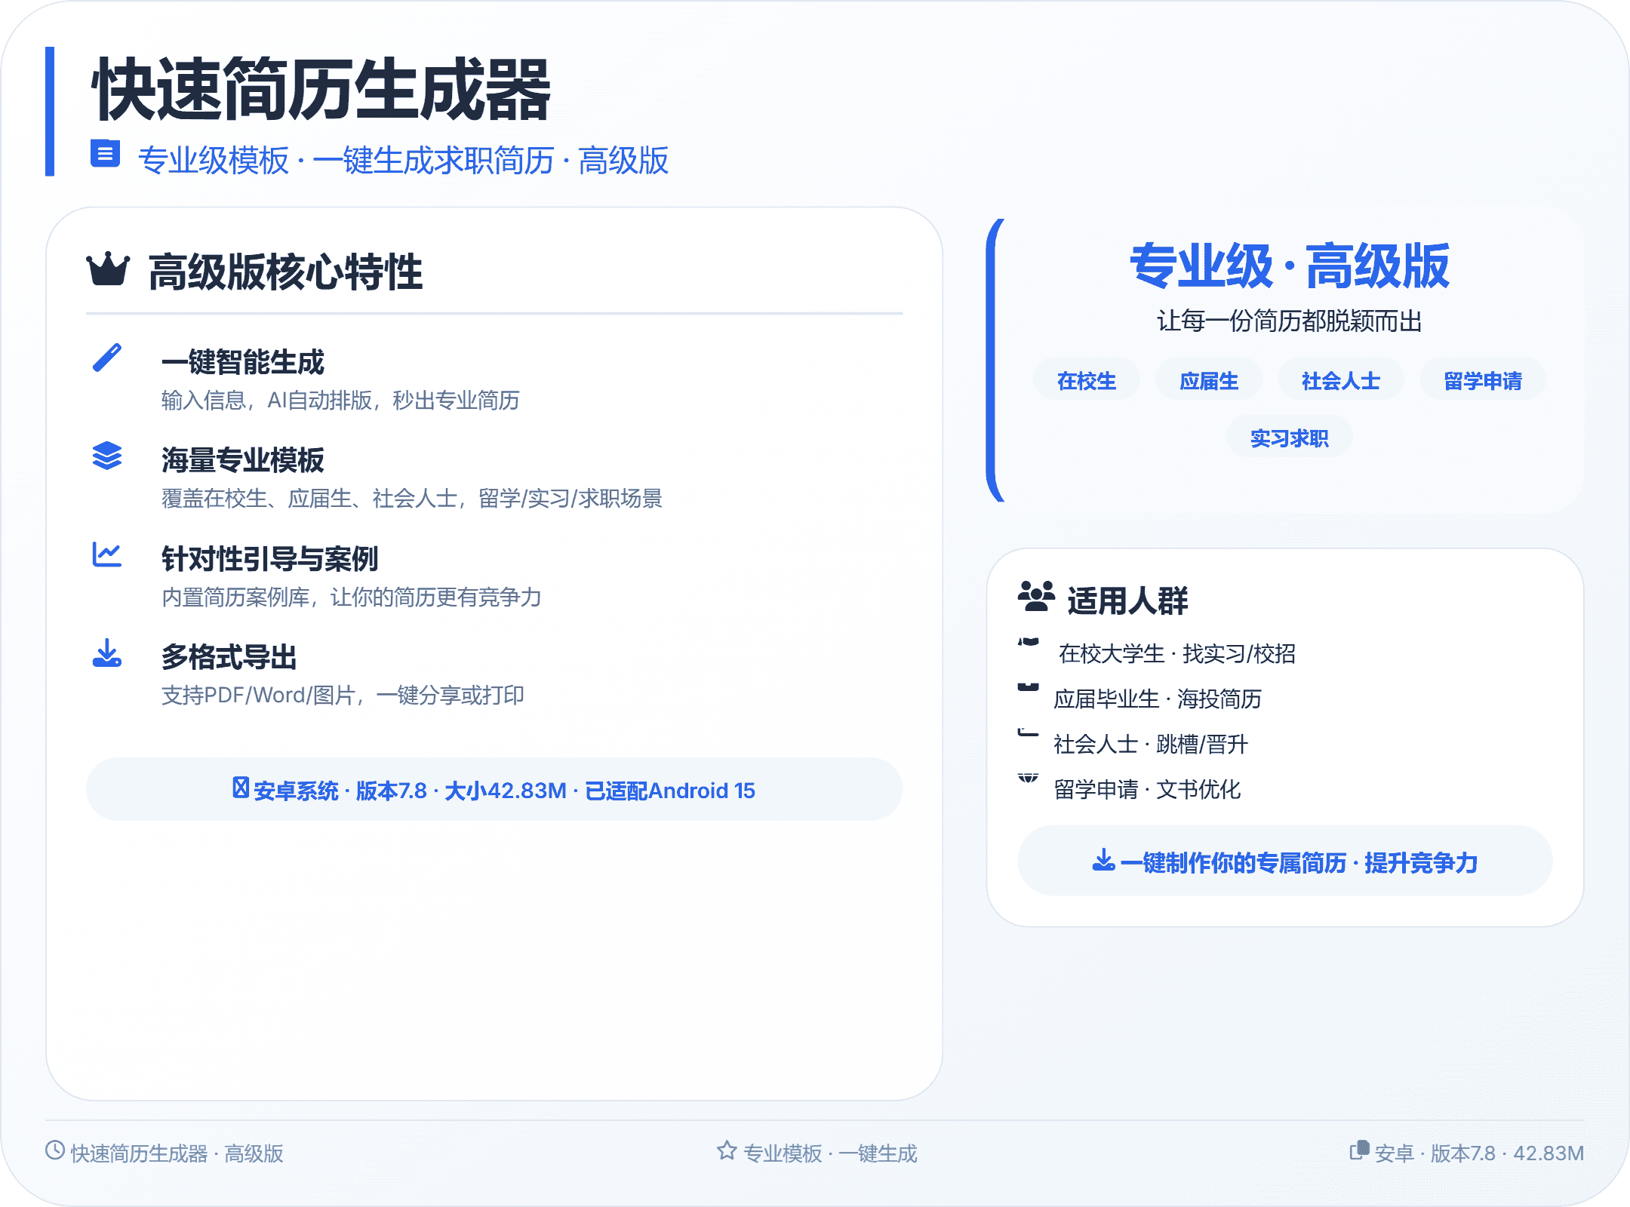
Task: Select the 实习求职 tag
Action: tap(1289, 438)
